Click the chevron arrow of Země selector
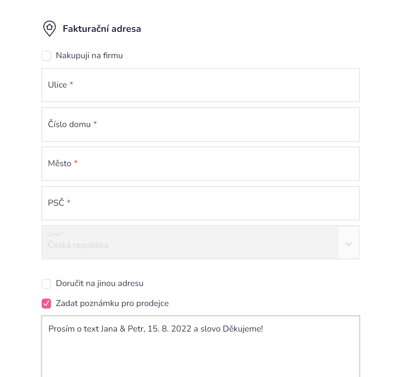Screen dimensions: 394x377 coord(349,244)
